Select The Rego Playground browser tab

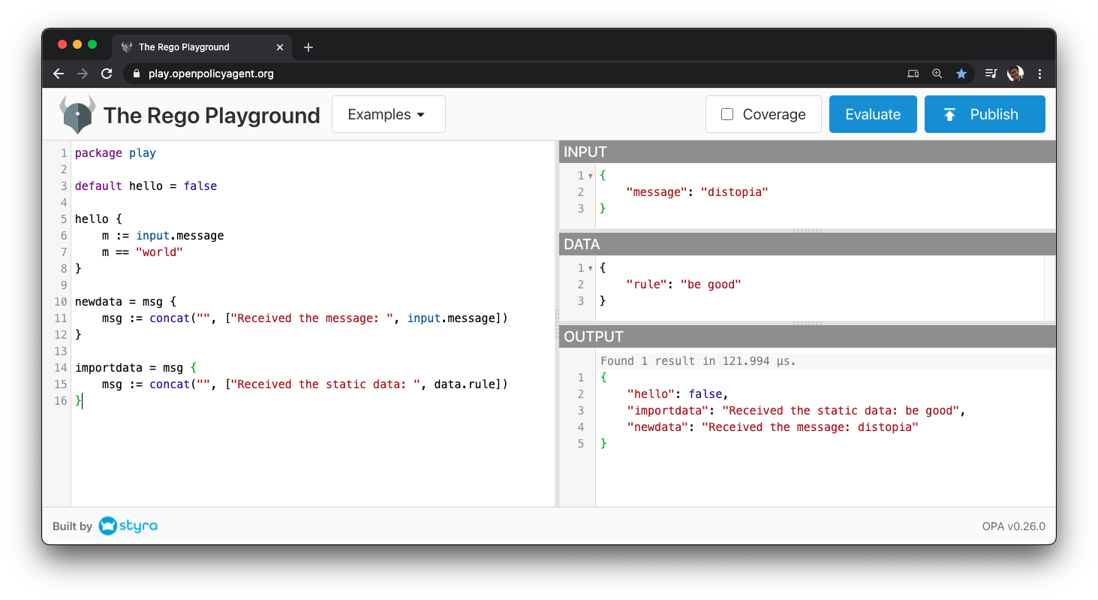[x=200, y=47]
